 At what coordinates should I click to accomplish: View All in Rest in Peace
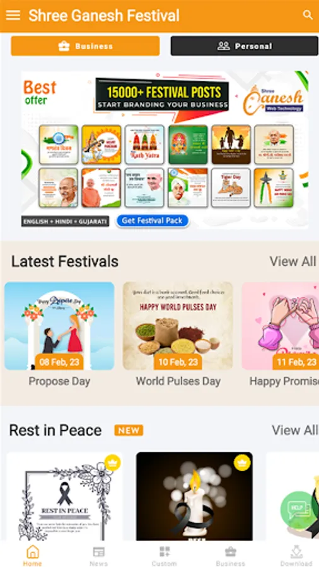click(x=294, y=430)
